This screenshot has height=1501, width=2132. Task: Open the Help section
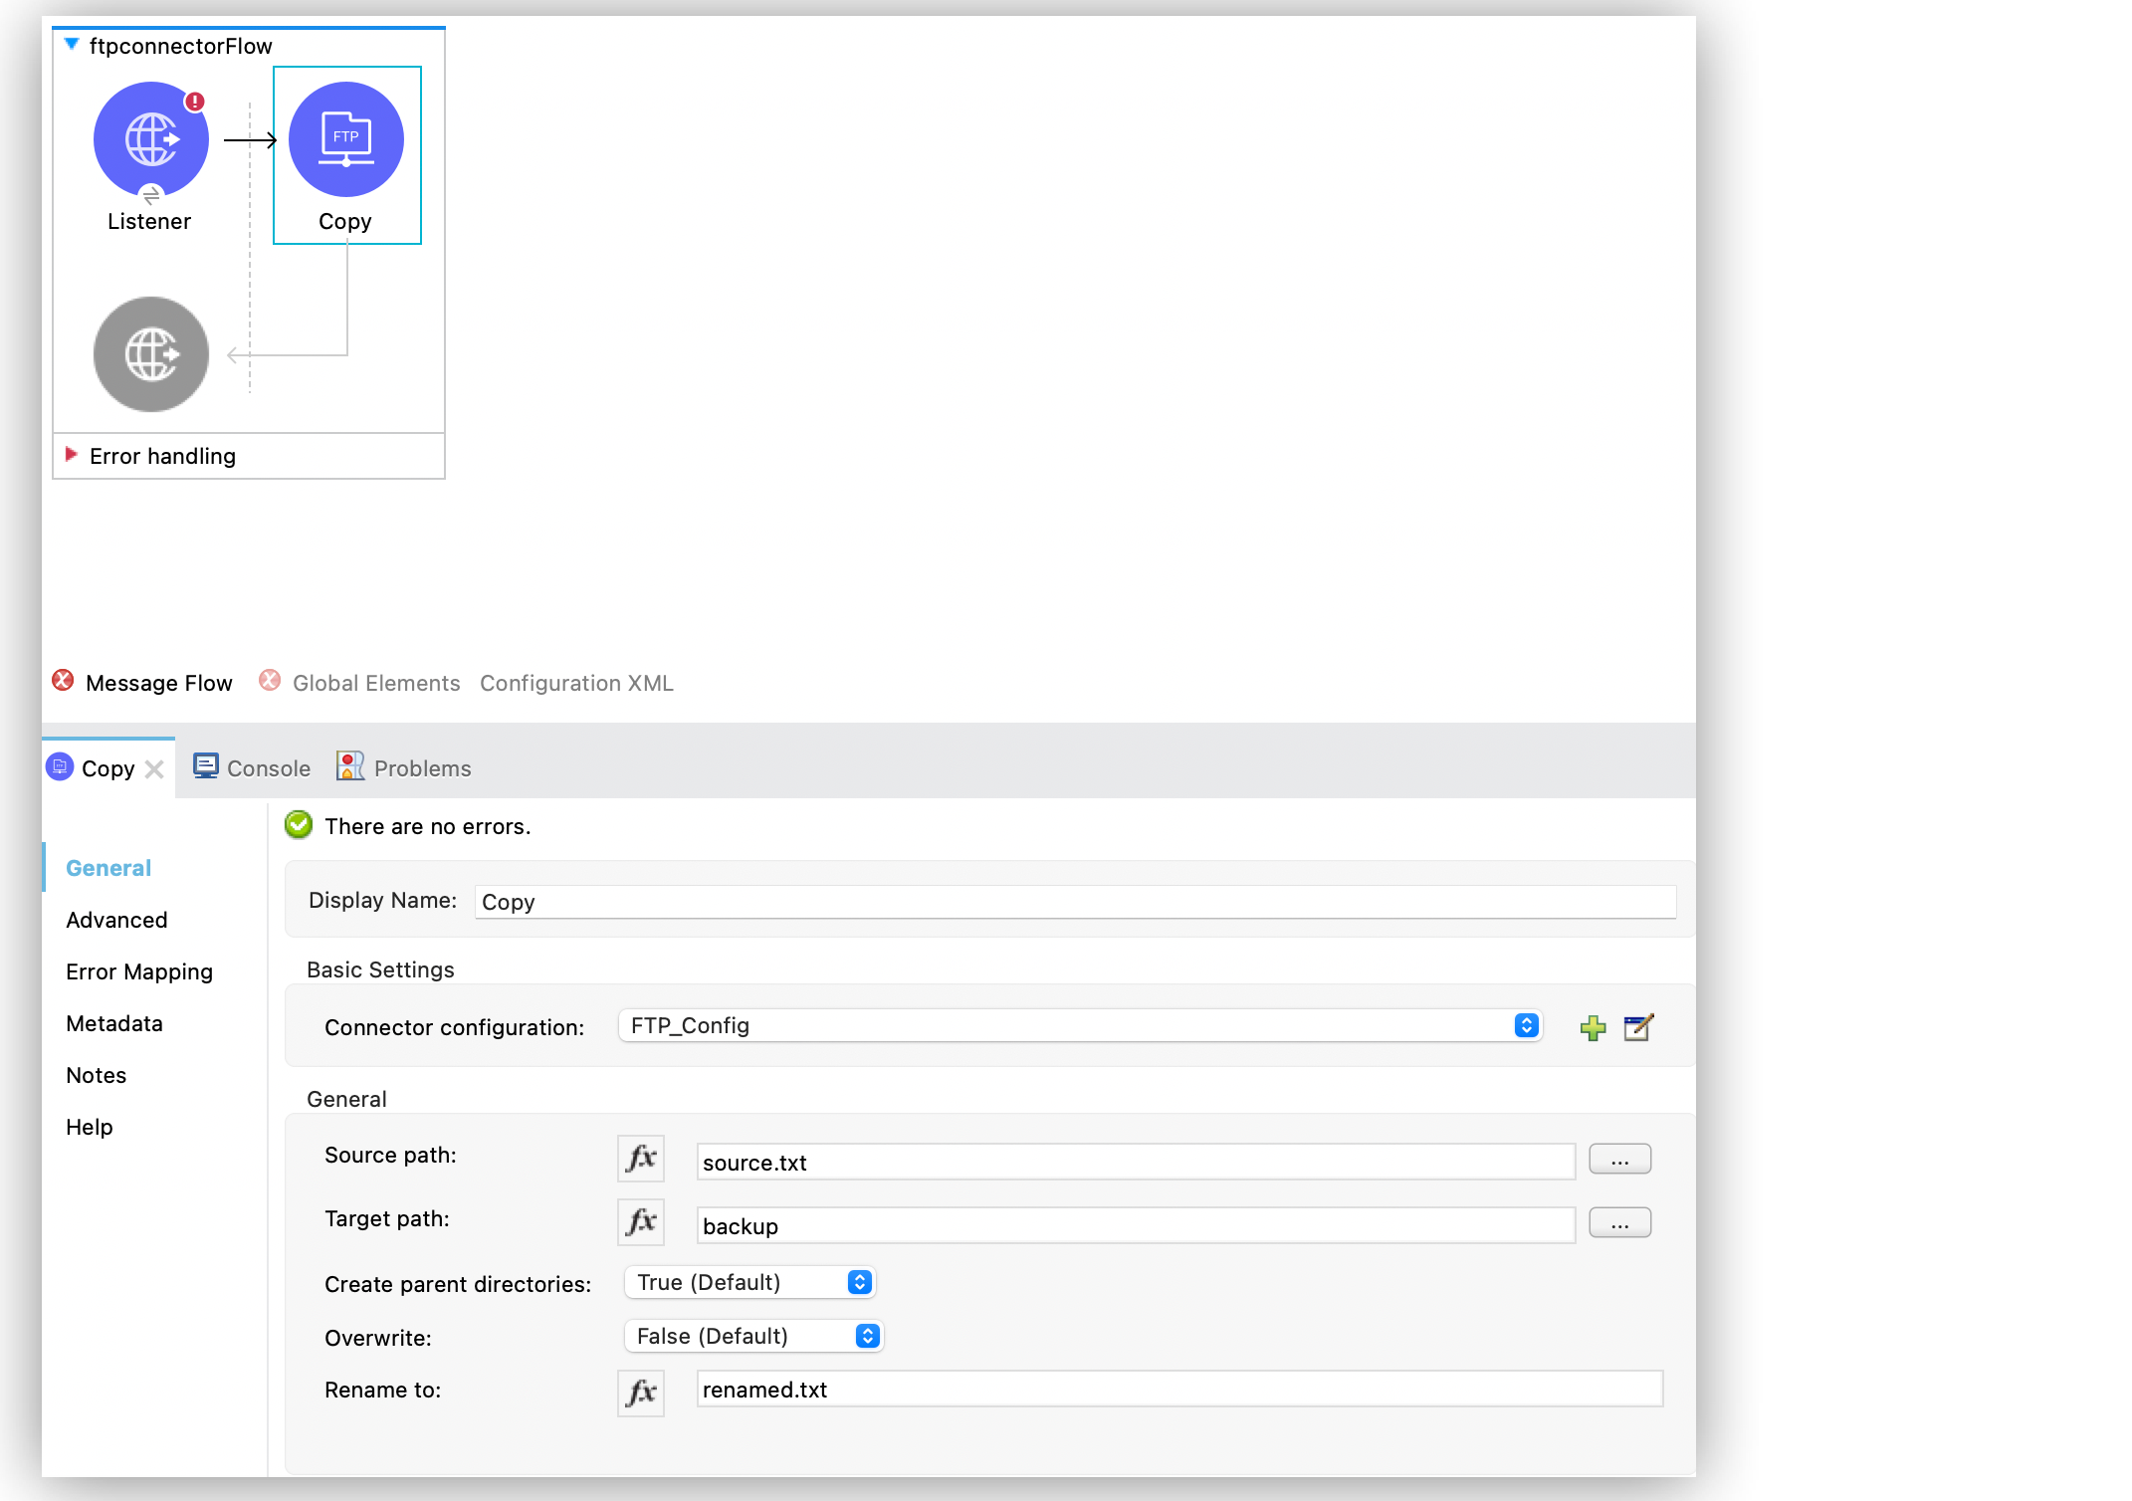90,1127
